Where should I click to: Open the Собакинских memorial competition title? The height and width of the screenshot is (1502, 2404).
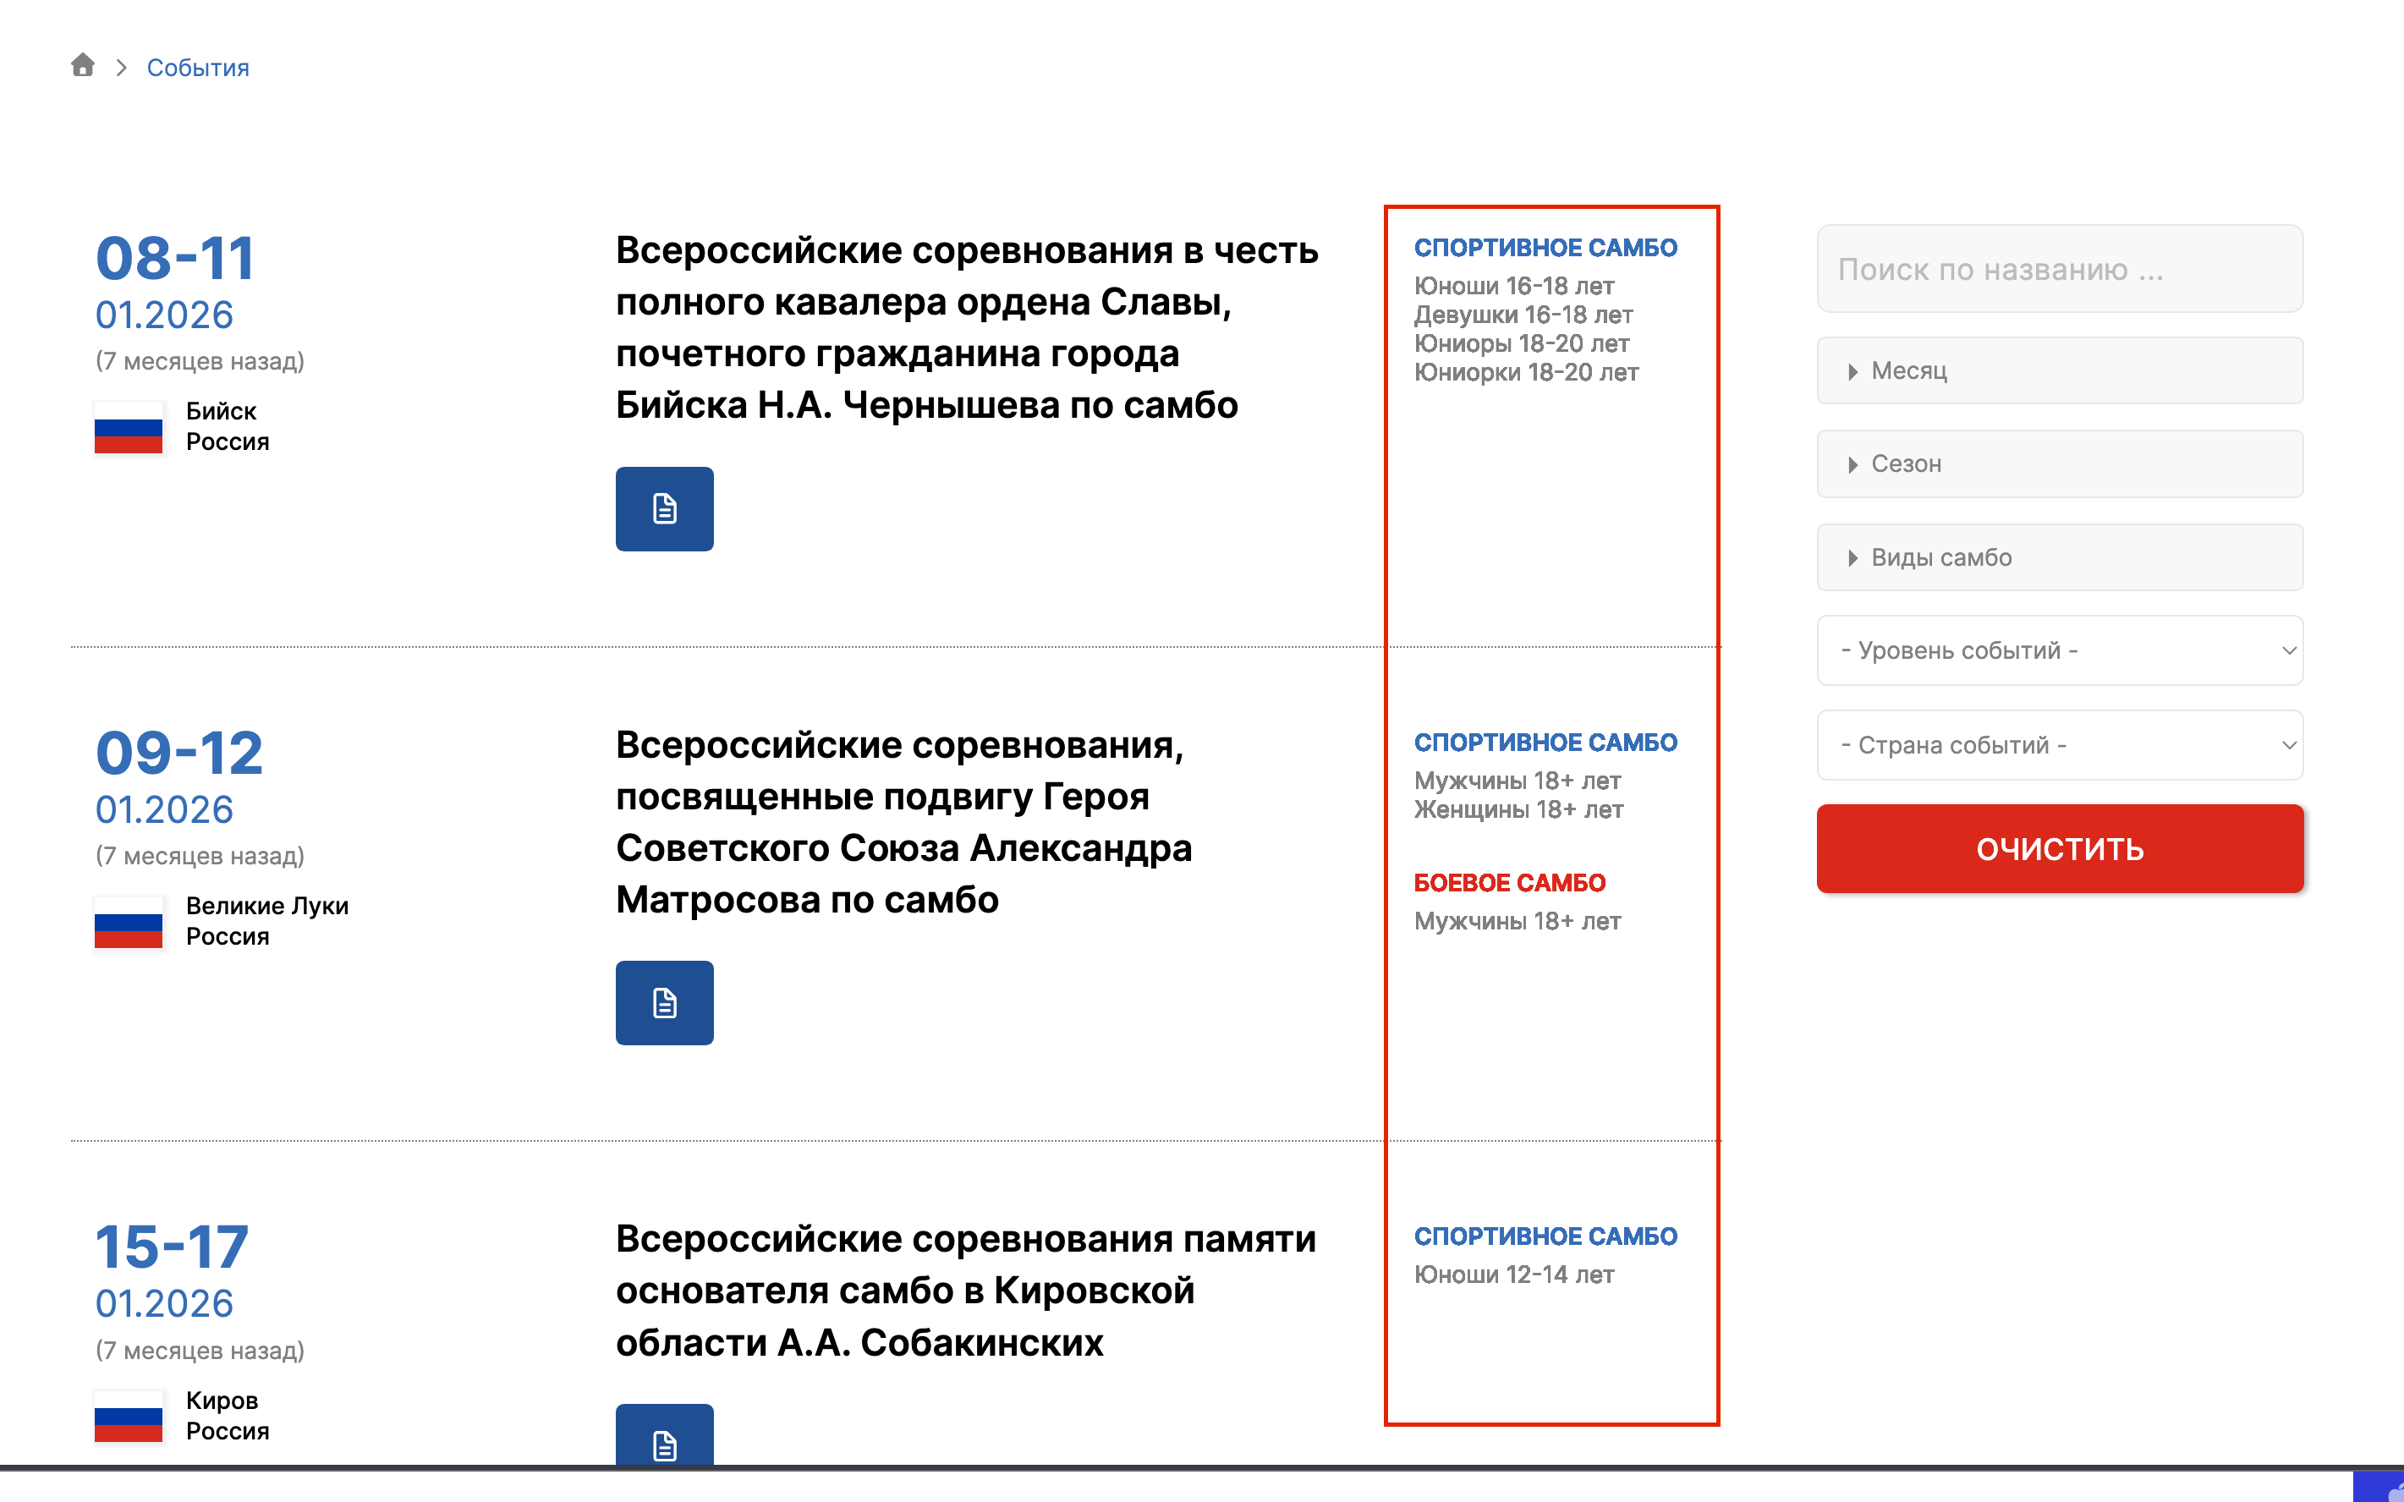pyautogui.click(x=965, y=1291)
